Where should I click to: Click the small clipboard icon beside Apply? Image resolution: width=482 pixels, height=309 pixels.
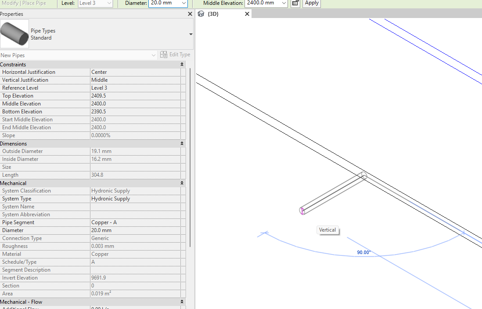[295, 3]
